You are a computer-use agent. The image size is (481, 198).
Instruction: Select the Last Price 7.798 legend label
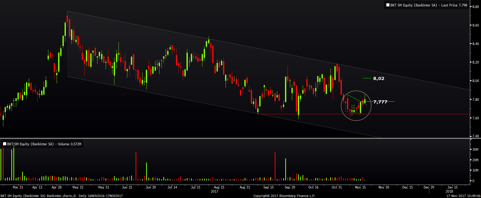[429, 5]
